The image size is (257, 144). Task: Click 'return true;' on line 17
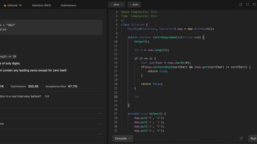tap(157, 71)
